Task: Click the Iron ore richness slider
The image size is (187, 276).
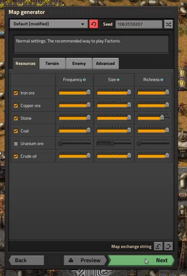Action: (x=153, y=92)
